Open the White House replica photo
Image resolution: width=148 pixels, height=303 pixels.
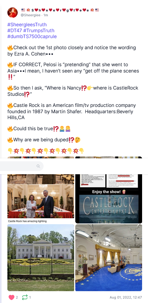[41, 257]
